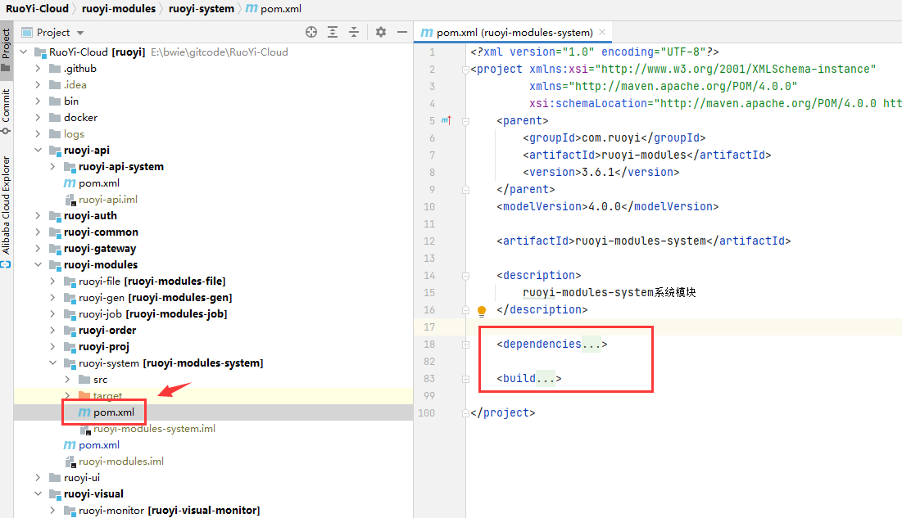The height and width of the screenshot is (518, 902).
Task: Expand the src folder under ruoyi-system
Action: (x=67, y=380)
